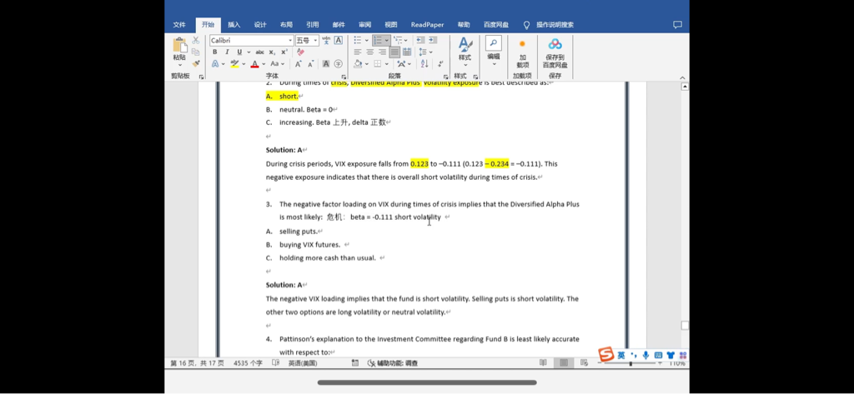Viewport: 854px width, 394px height.
Task: Switch to the 插入 (Insert) tab
Action: click(x=234, y=25)
